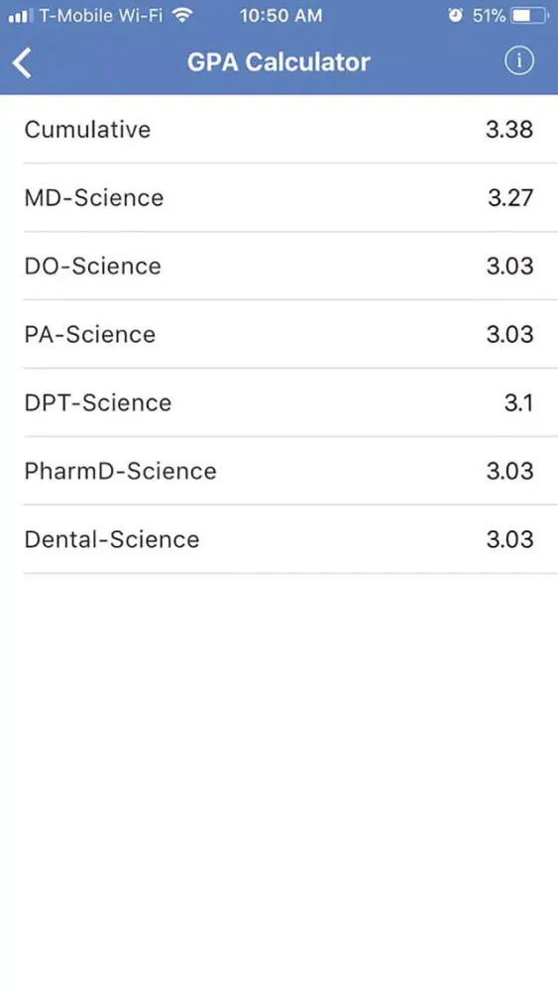
Task: Select the DO-Science row
Action: pos(279,266)
